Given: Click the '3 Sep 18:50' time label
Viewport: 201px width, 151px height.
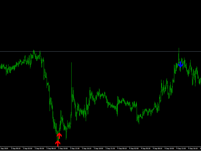Looking at the screenshot, I should (x=98, y=148).
